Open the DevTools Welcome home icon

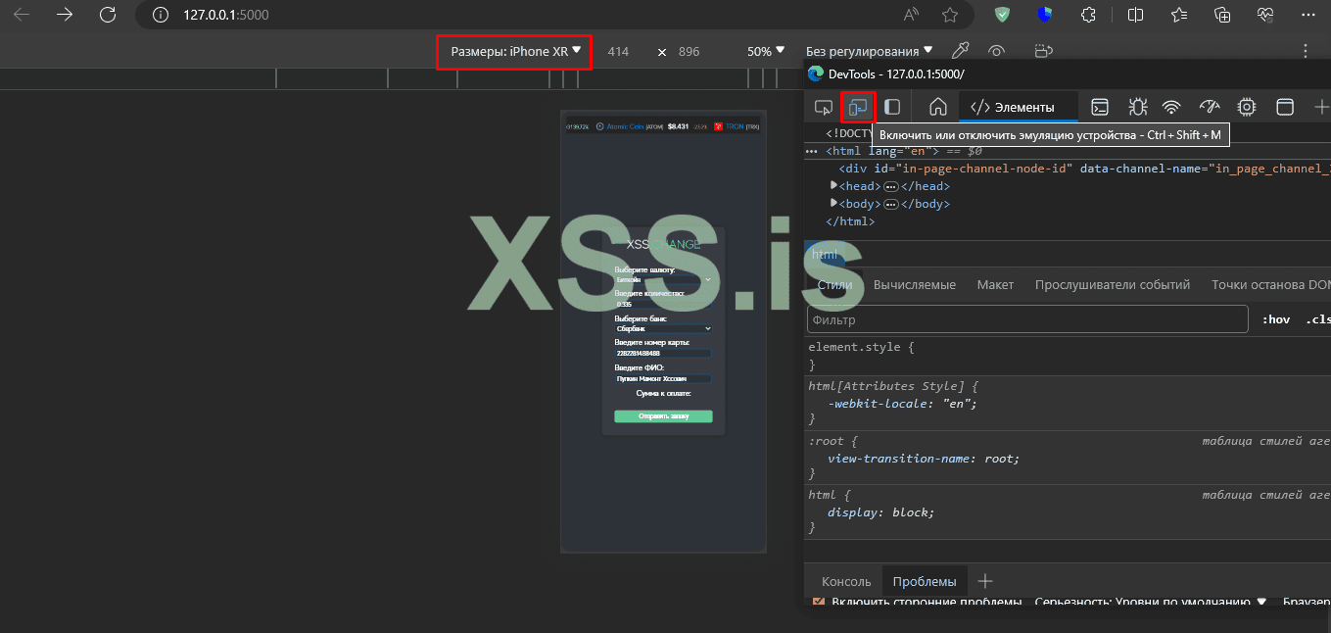pyautogui.click(x=937, y=107)
